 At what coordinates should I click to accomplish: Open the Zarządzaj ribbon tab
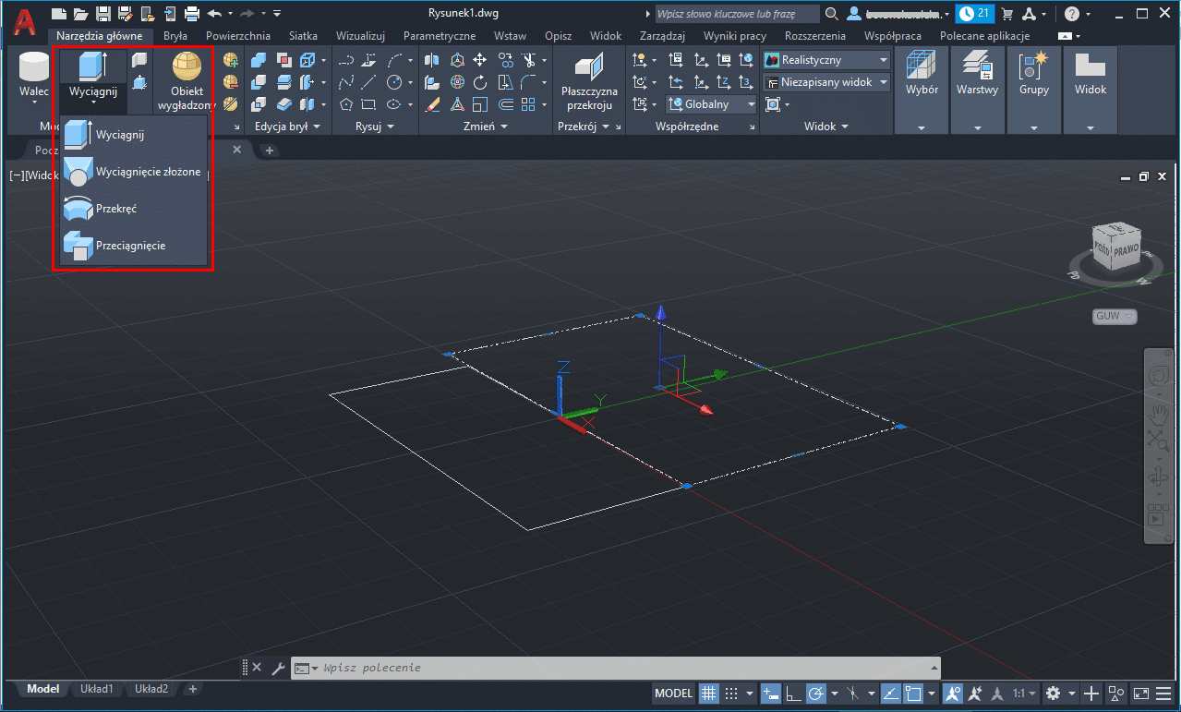coord(662,36)
